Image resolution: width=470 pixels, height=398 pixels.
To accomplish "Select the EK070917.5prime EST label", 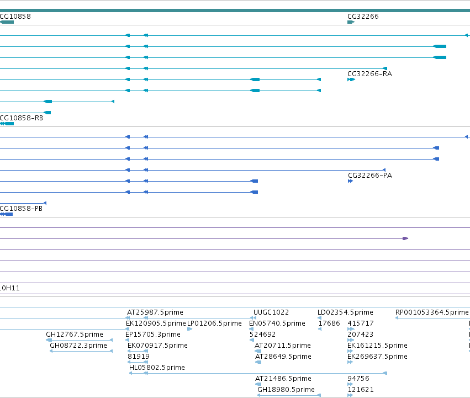I will tap(157, 346).
